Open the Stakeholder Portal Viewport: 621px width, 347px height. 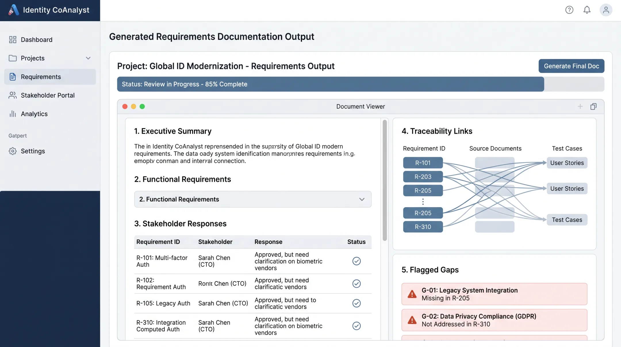click(x=50, y=95)
